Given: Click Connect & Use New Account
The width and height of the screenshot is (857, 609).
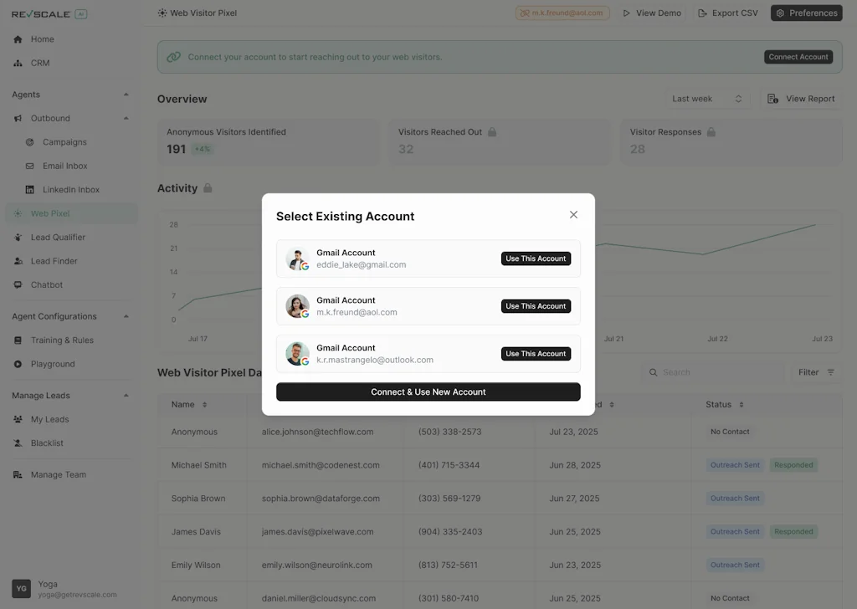Looking at the screenshot, I should pos(428,391).
